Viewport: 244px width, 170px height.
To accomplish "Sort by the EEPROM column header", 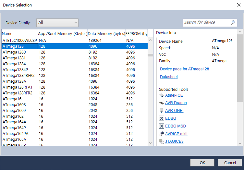I will [x=137, y=34].
